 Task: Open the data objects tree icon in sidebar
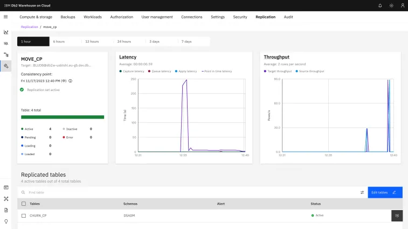(x=6, y=54)
